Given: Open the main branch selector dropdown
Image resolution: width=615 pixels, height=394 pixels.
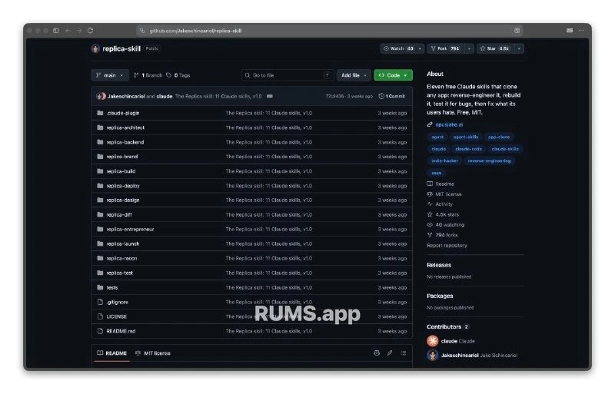Looking at the screenshot, I should pyautogui.click(x=110, y=75).
